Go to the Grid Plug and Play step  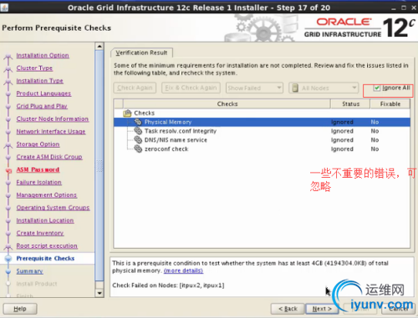[x=42, y=106]
